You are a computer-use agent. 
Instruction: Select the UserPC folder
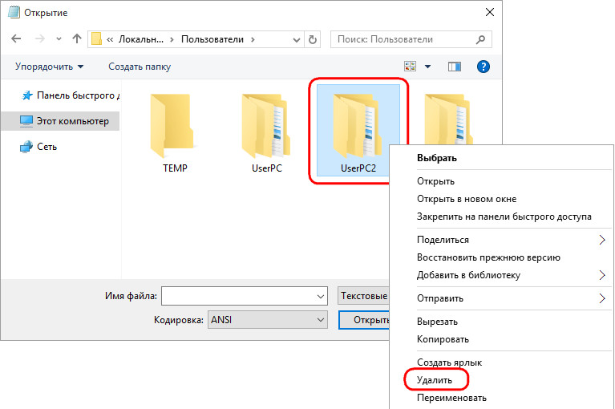[x=267, y=127]
